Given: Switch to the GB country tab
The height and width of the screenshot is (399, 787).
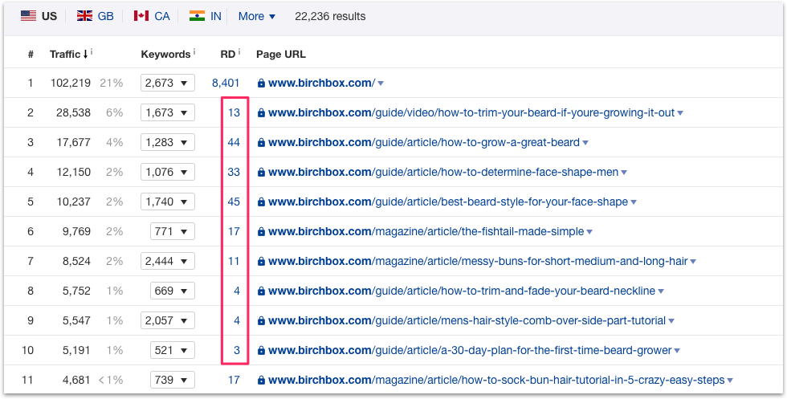Looking at the screenshot, I should [x=96, y=16].
